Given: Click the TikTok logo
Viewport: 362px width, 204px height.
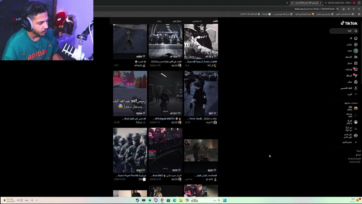Looking at the screenshot, I should 349,23.
